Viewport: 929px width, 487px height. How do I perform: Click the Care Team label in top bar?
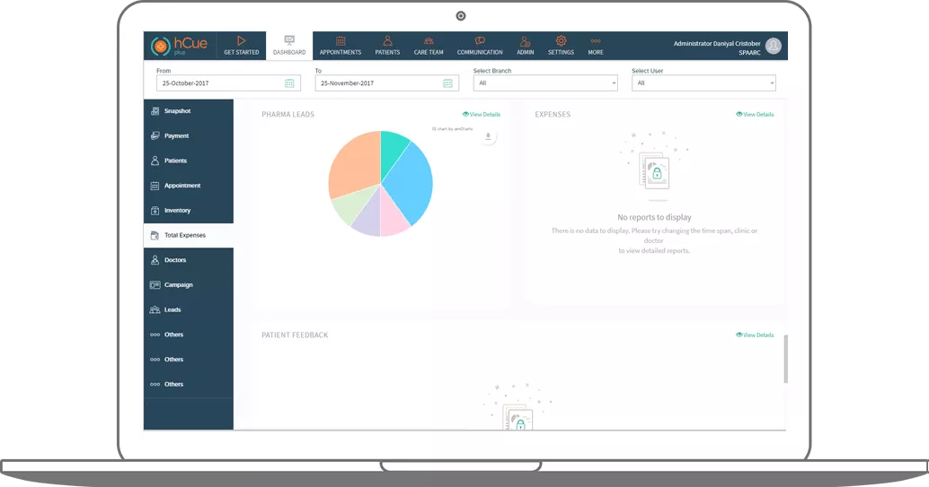pos(429,52)
